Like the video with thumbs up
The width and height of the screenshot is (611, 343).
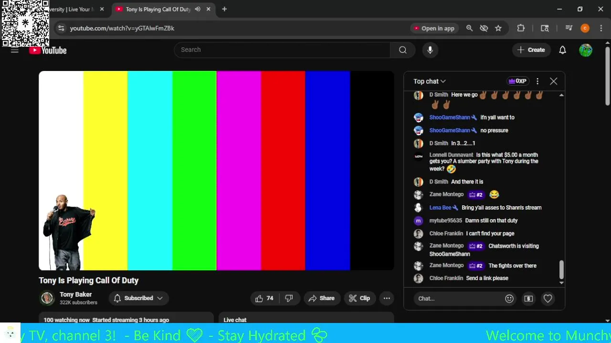point(264,298)
